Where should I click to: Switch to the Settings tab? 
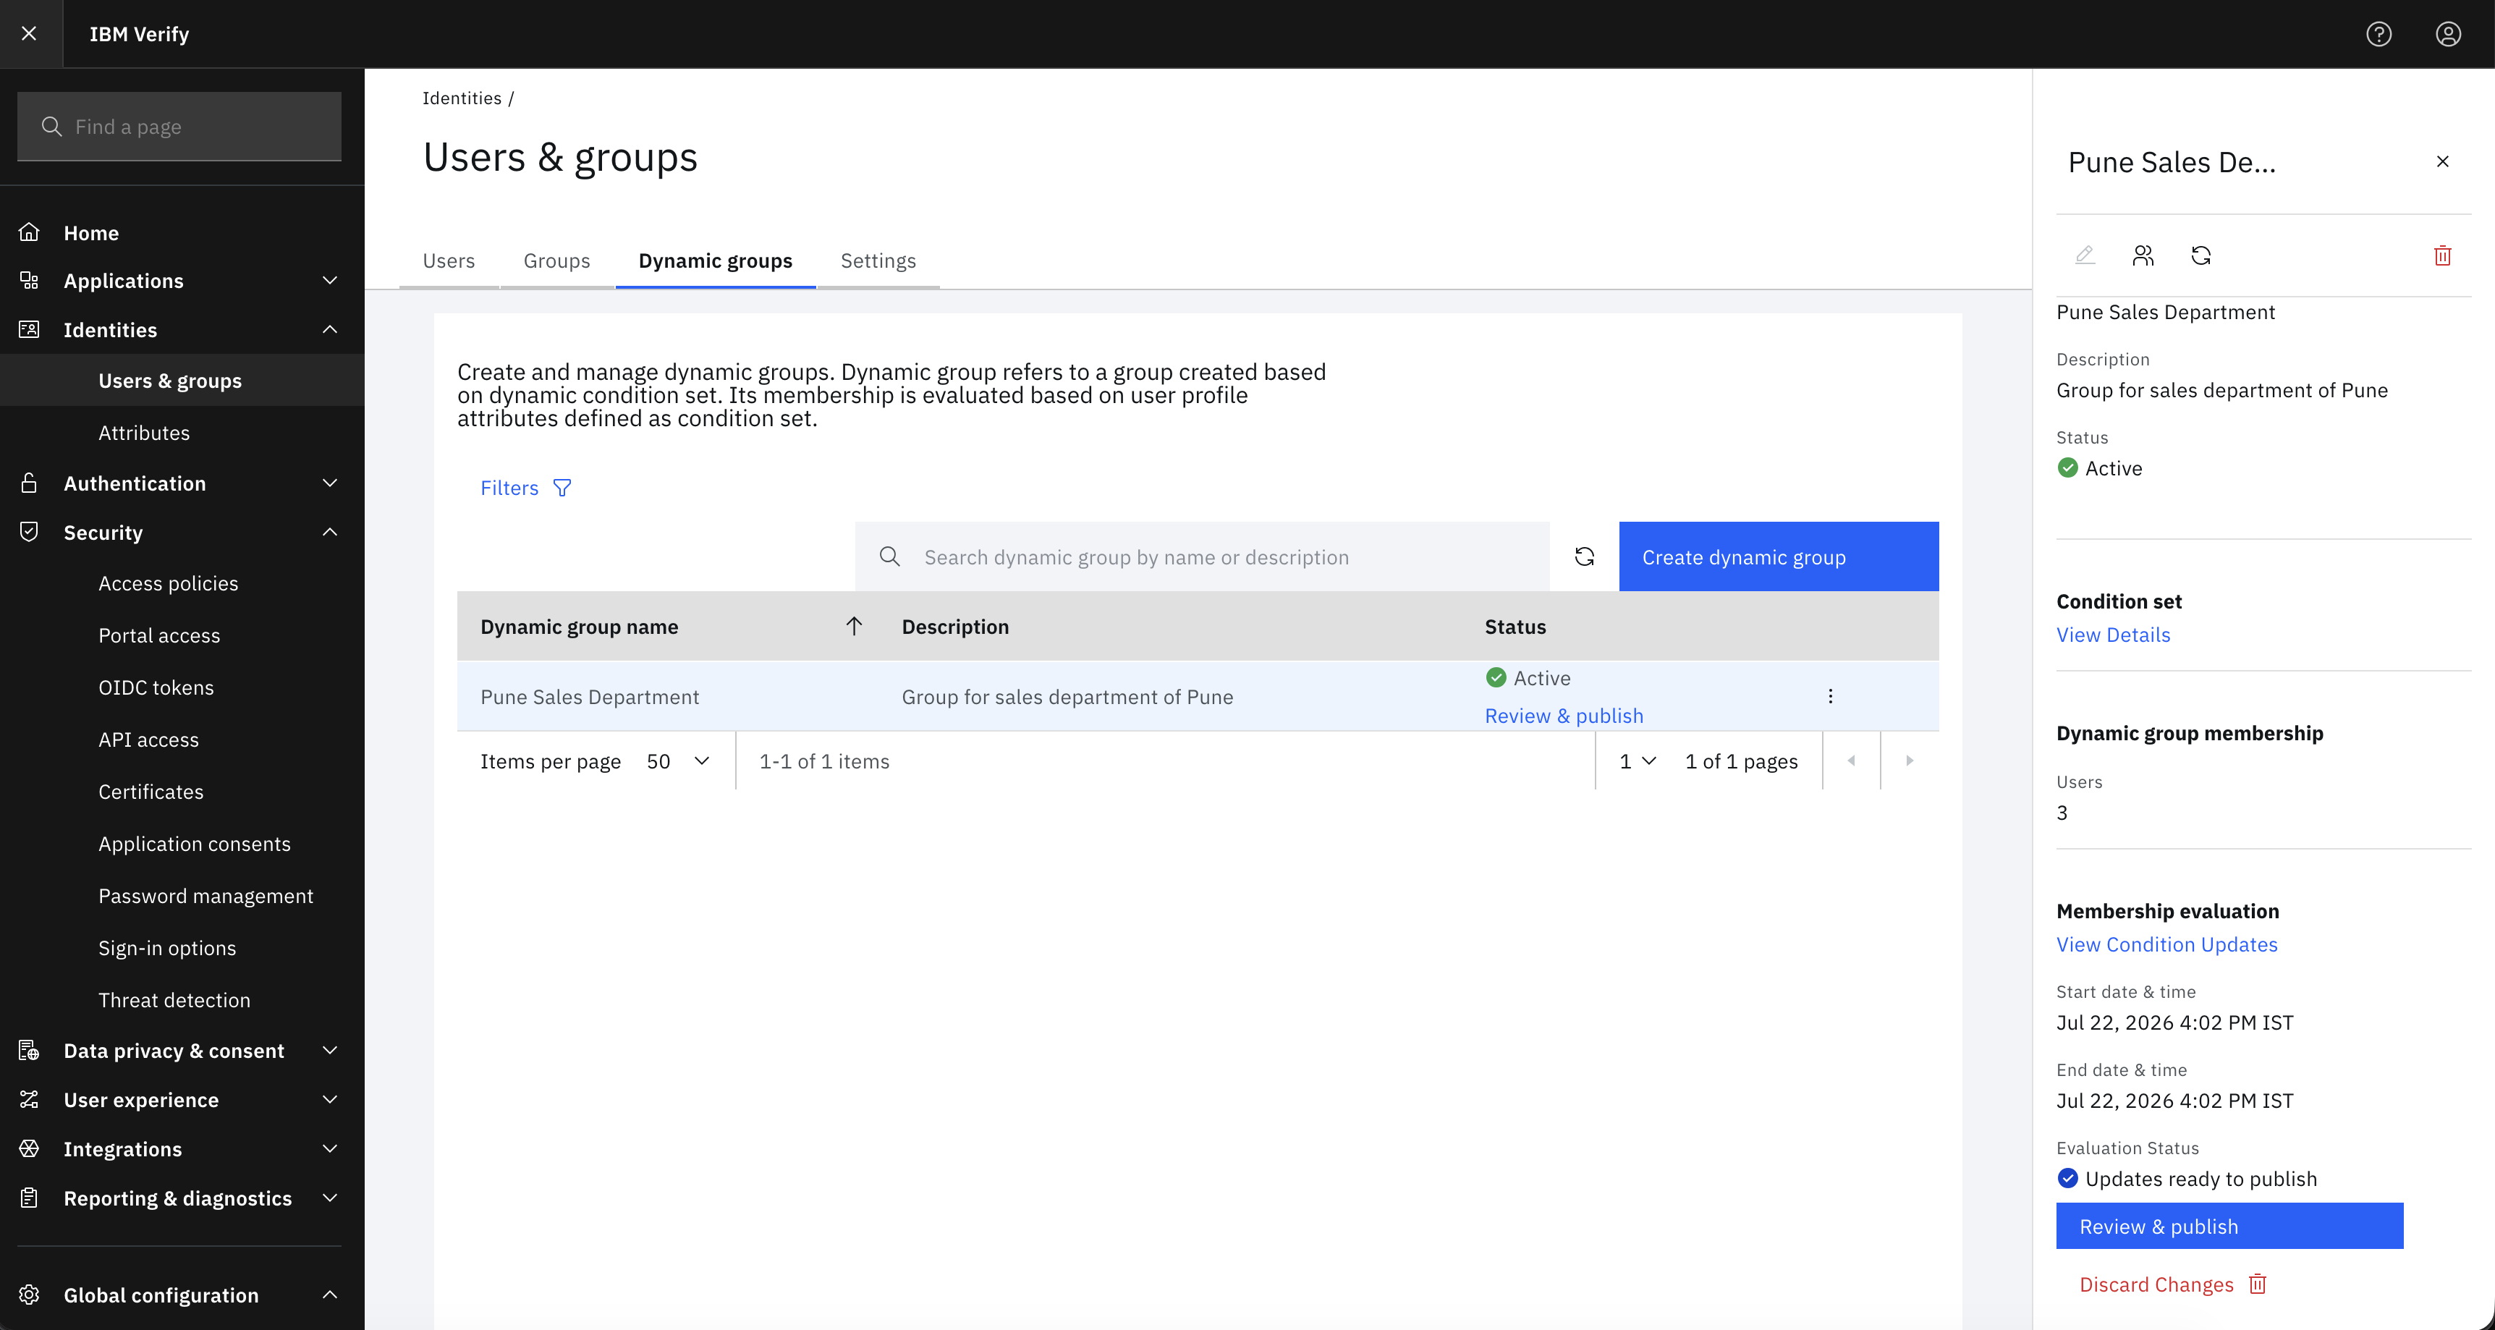click(x=878, y=261)
